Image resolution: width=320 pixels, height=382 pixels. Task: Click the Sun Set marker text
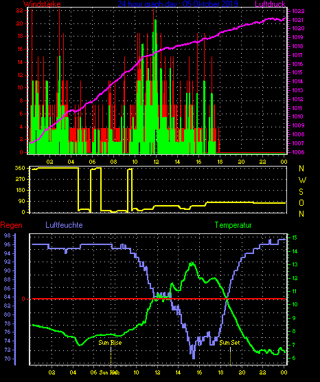[x=229, y=343]
